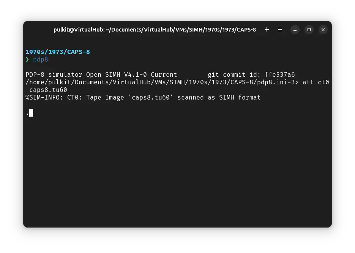Minimize the terminal window
The image size is (355, 253).
coord(295,29)
